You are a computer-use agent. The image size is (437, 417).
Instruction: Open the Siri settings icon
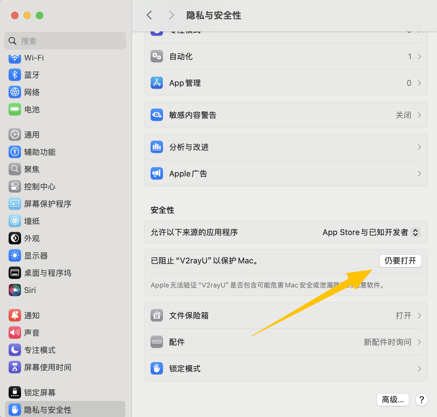[x=15, y=290]
